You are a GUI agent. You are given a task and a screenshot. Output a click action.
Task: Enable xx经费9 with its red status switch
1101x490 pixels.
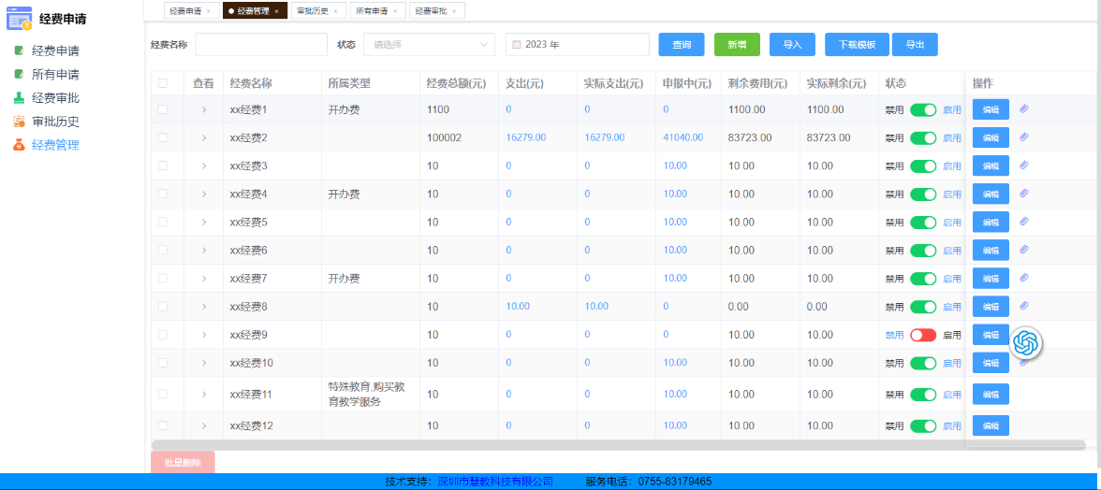click(923, 335)
